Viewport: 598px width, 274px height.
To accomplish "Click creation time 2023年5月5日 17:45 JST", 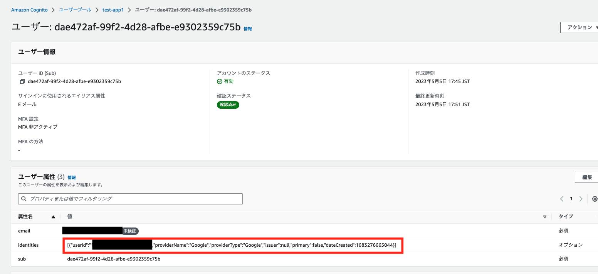I will pos(442,81).
